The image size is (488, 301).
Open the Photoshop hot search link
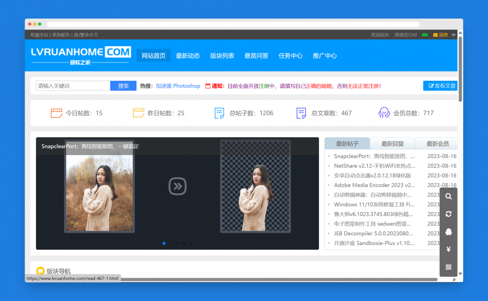(186, 86)
